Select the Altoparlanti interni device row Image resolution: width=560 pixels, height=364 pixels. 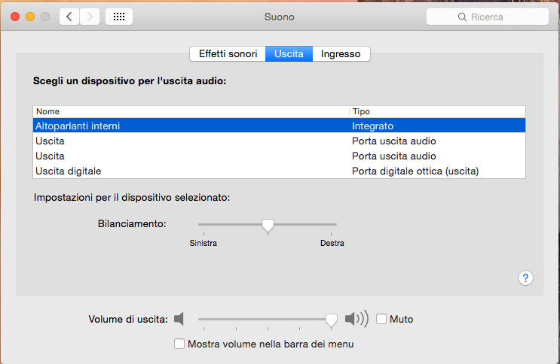click(279, 126)
